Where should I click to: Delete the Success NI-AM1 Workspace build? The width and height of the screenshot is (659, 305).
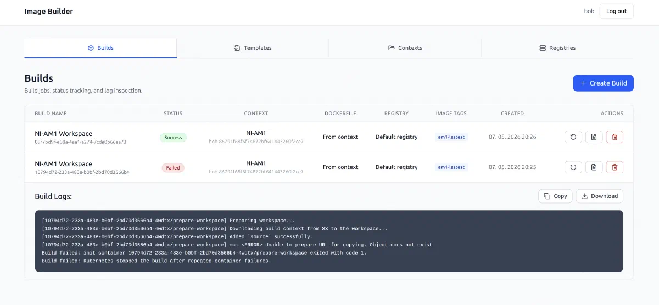click(615, 137)
